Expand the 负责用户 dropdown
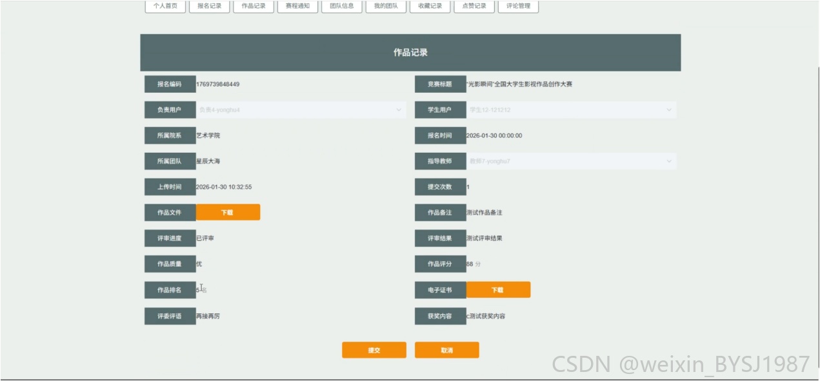The height and width of the screenshot is (381, 820). [x=301, y=110]
